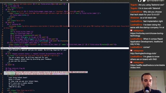Click code line 'Please support School Desk by providing'
This screenshot has height=93, width=166.
point(30,59)
